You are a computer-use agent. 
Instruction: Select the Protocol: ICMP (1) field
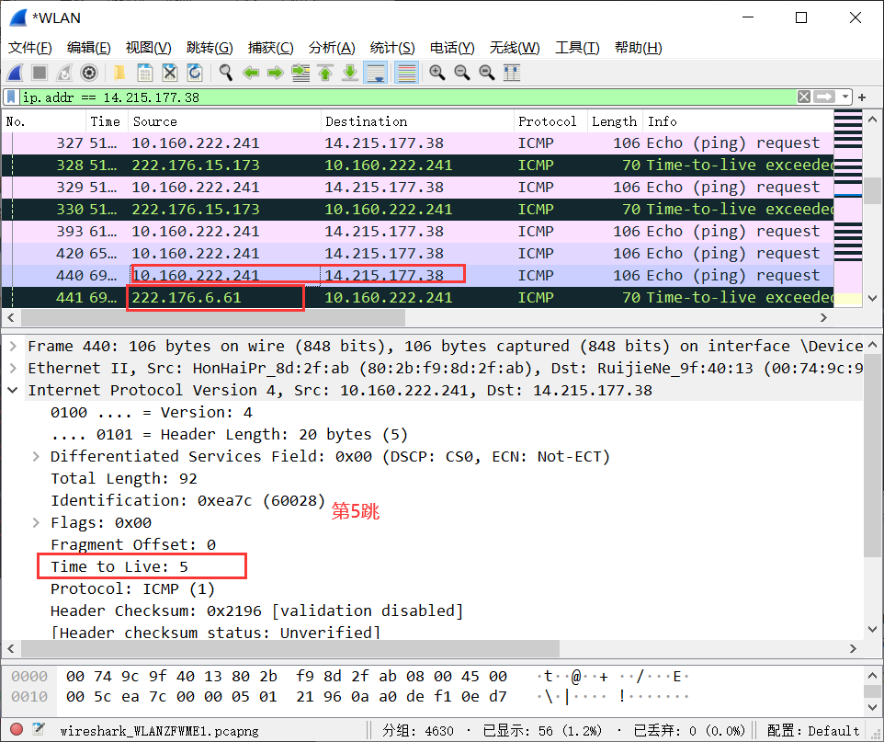click(133, 588)
